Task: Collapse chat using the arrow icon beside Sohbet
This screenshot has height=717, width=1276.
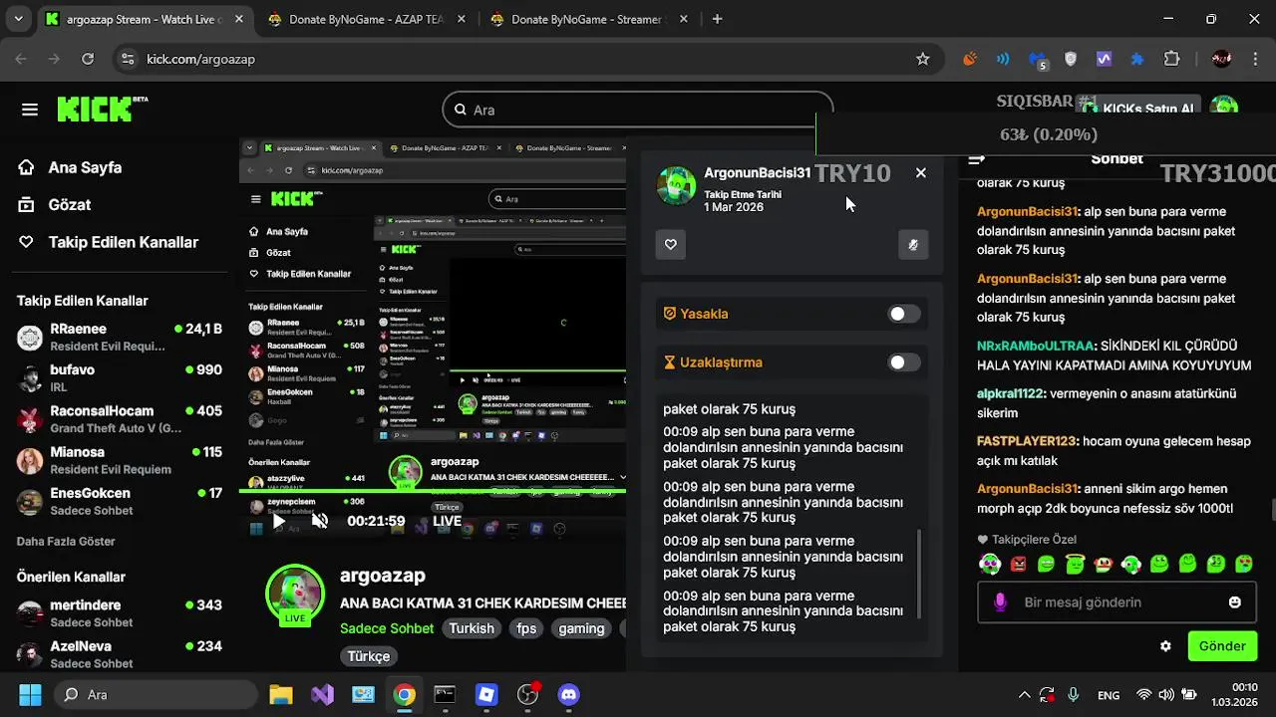Action: pos(977,159)
